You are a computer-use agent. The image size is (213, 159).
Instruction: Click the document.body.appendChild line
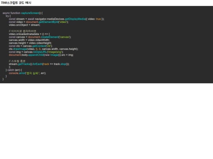(x=41, y=55)
